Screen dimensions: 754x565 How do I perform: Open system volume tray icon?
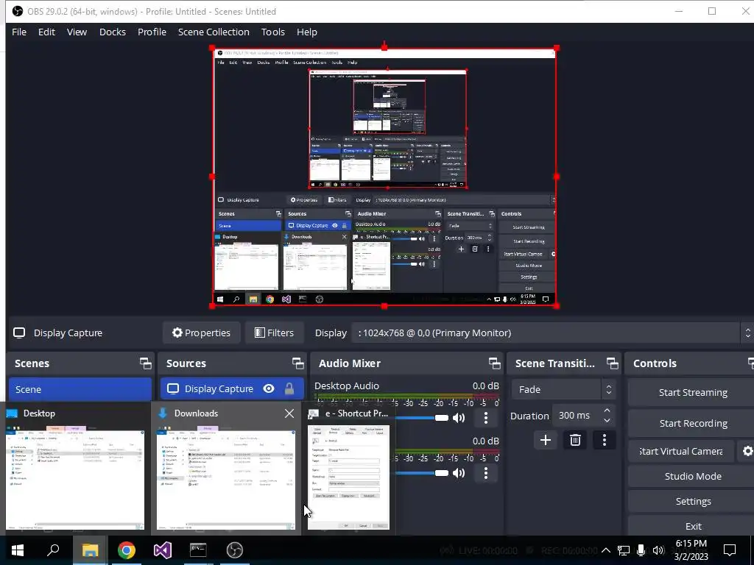(x=658, y=550)
